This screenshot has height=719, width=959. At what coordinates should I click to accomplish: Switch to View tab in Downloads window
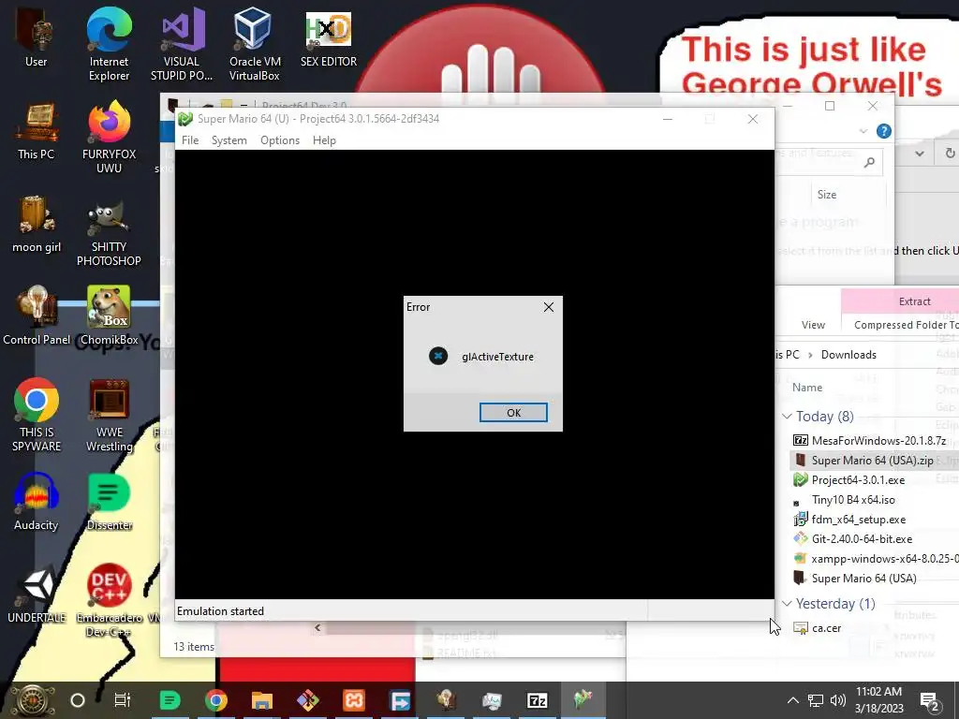[x=813, y=325]
